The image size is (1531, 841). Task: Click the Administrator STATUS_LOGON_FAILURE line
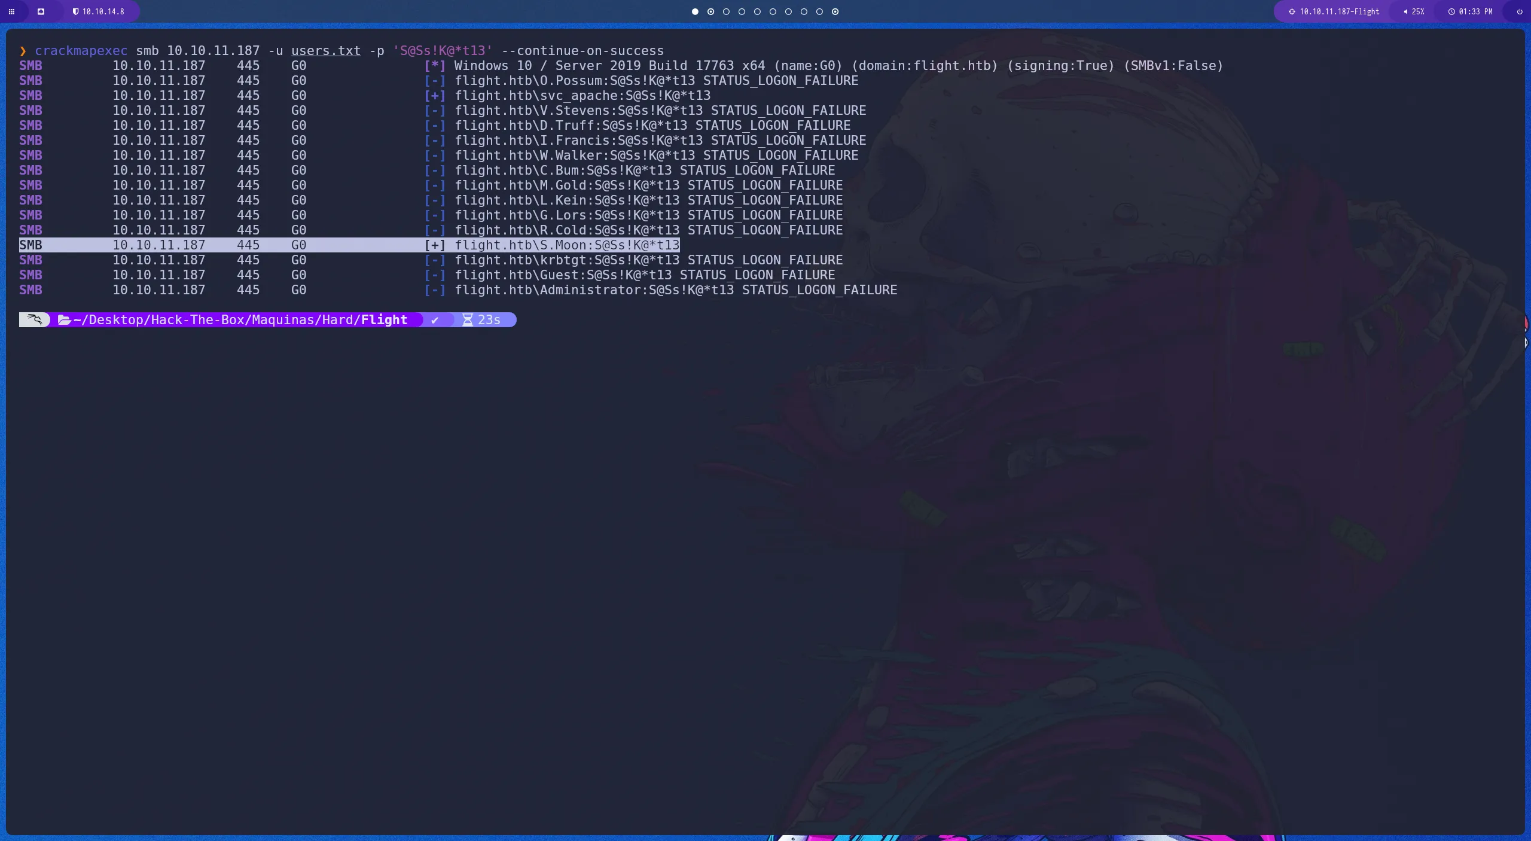pyautogui.click(x=675, y=290)
